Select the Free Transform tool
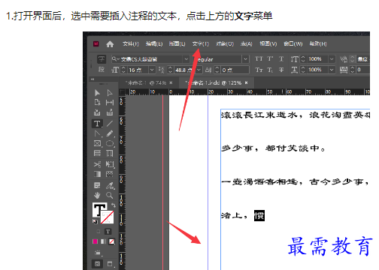This screenshot has width=379, height=270. point(110,164)
